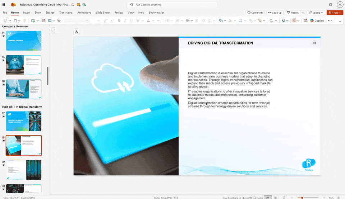Open settings gear icon
The width and height of the screenshot is (345, 199).
pyautogui.click(x=331, y=4)
